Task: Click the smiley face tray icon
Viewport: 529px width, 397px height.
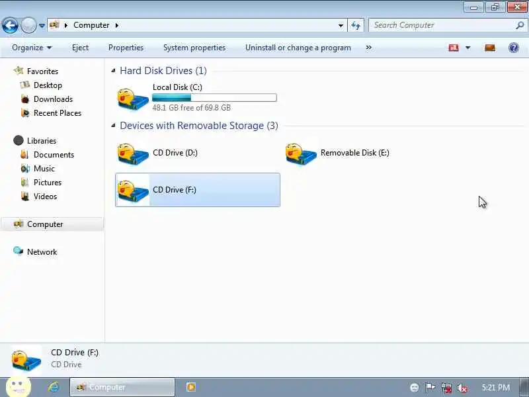Action: coord(415,388)
